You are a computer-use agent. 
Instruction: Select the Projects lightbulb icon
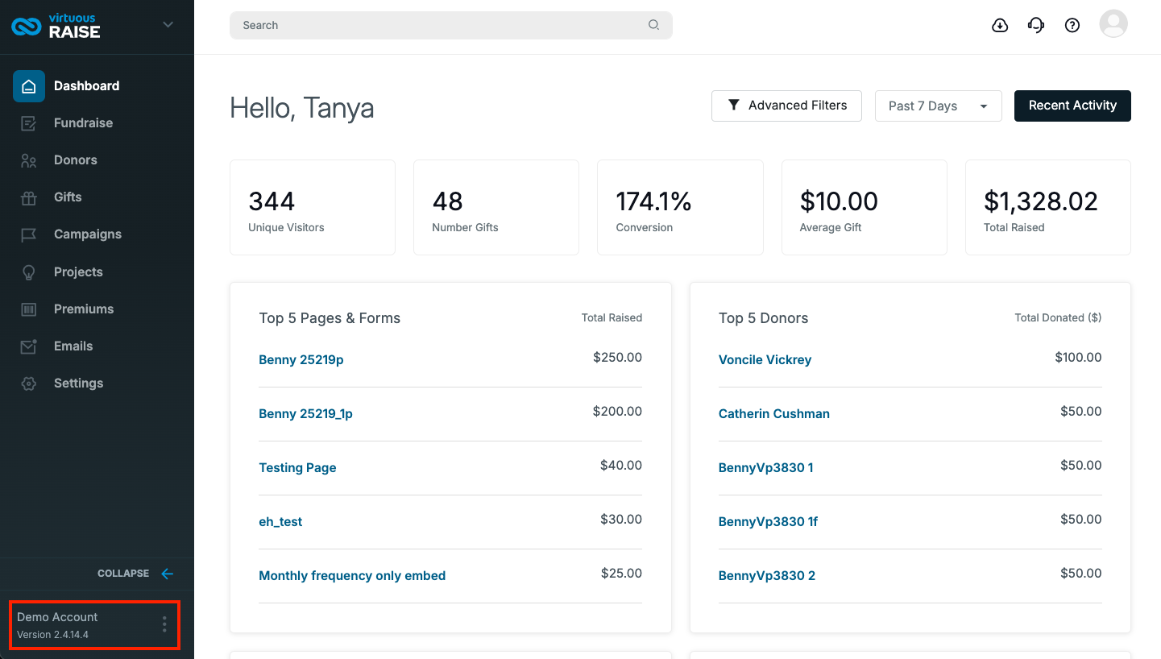[29, 272]
